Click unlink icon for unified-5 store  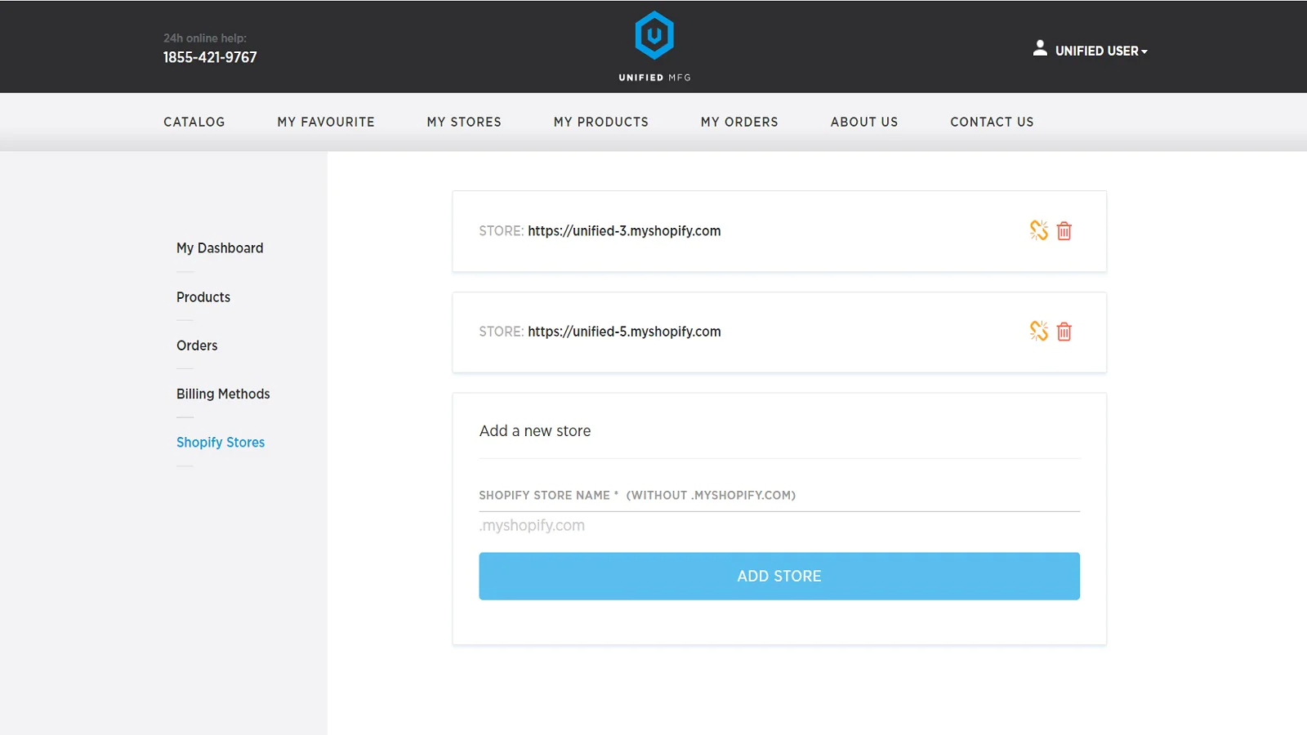(1038, 332)
